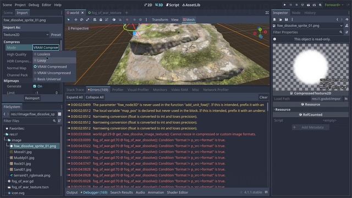Switch to the AssetLib workspace
352x198 pixels.
[191, 5]
